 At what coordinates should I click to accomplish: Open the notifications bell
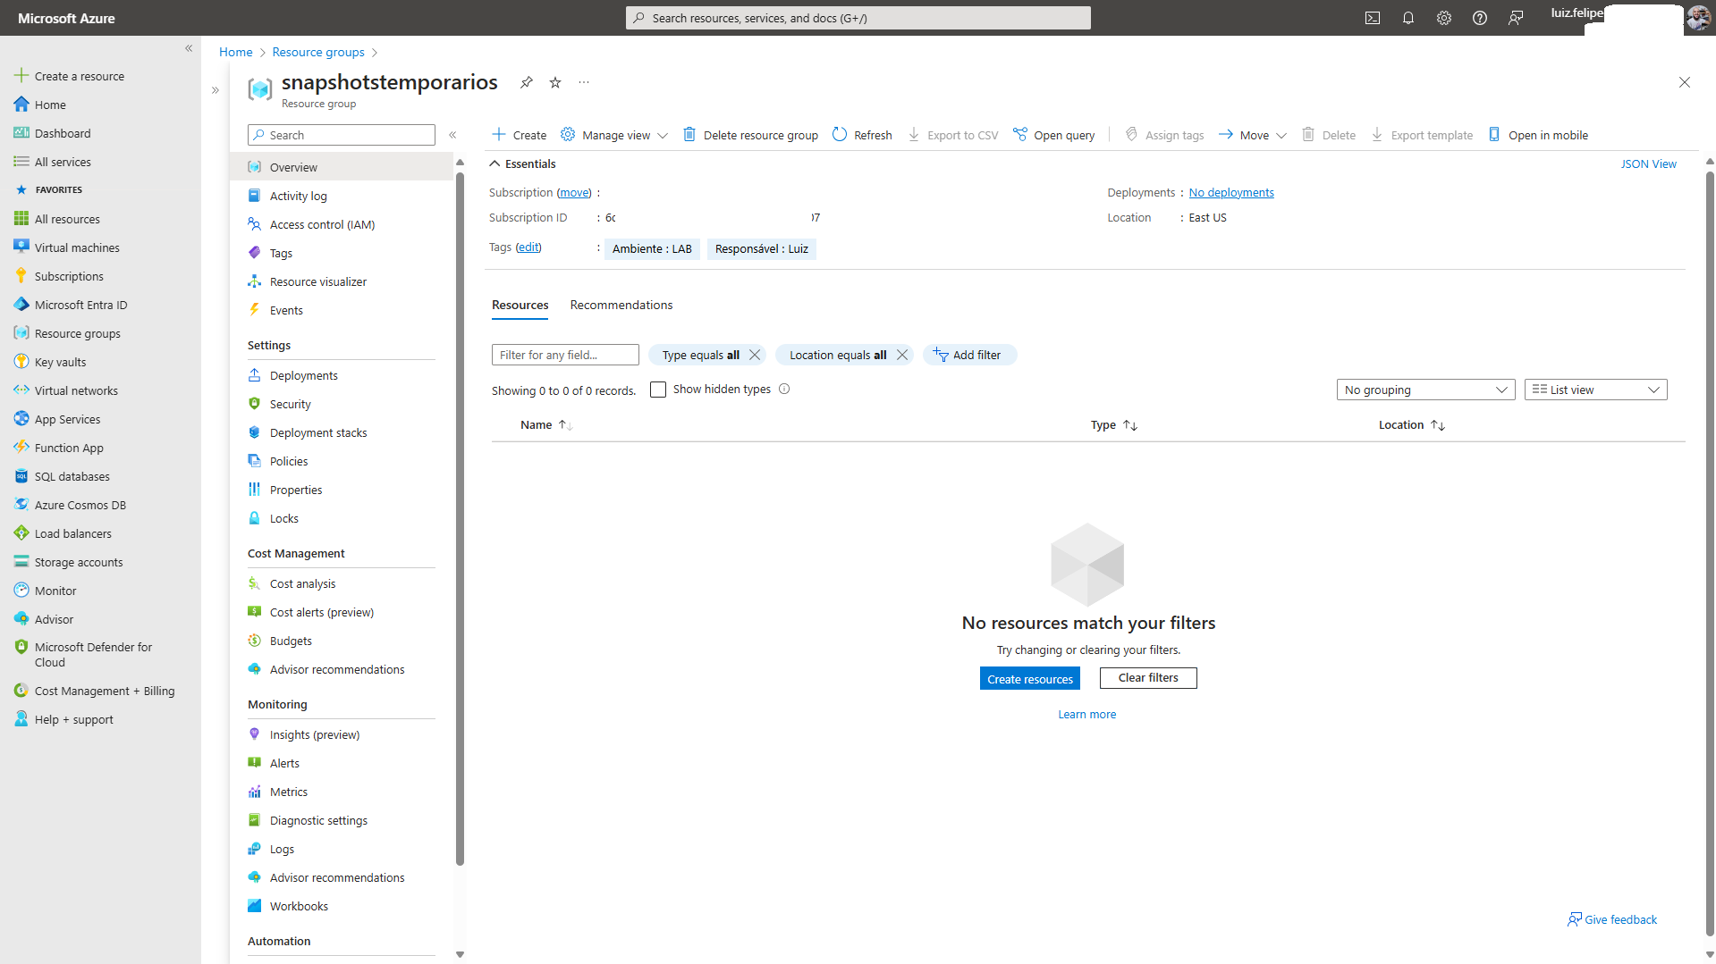(x=1407, y=18)
